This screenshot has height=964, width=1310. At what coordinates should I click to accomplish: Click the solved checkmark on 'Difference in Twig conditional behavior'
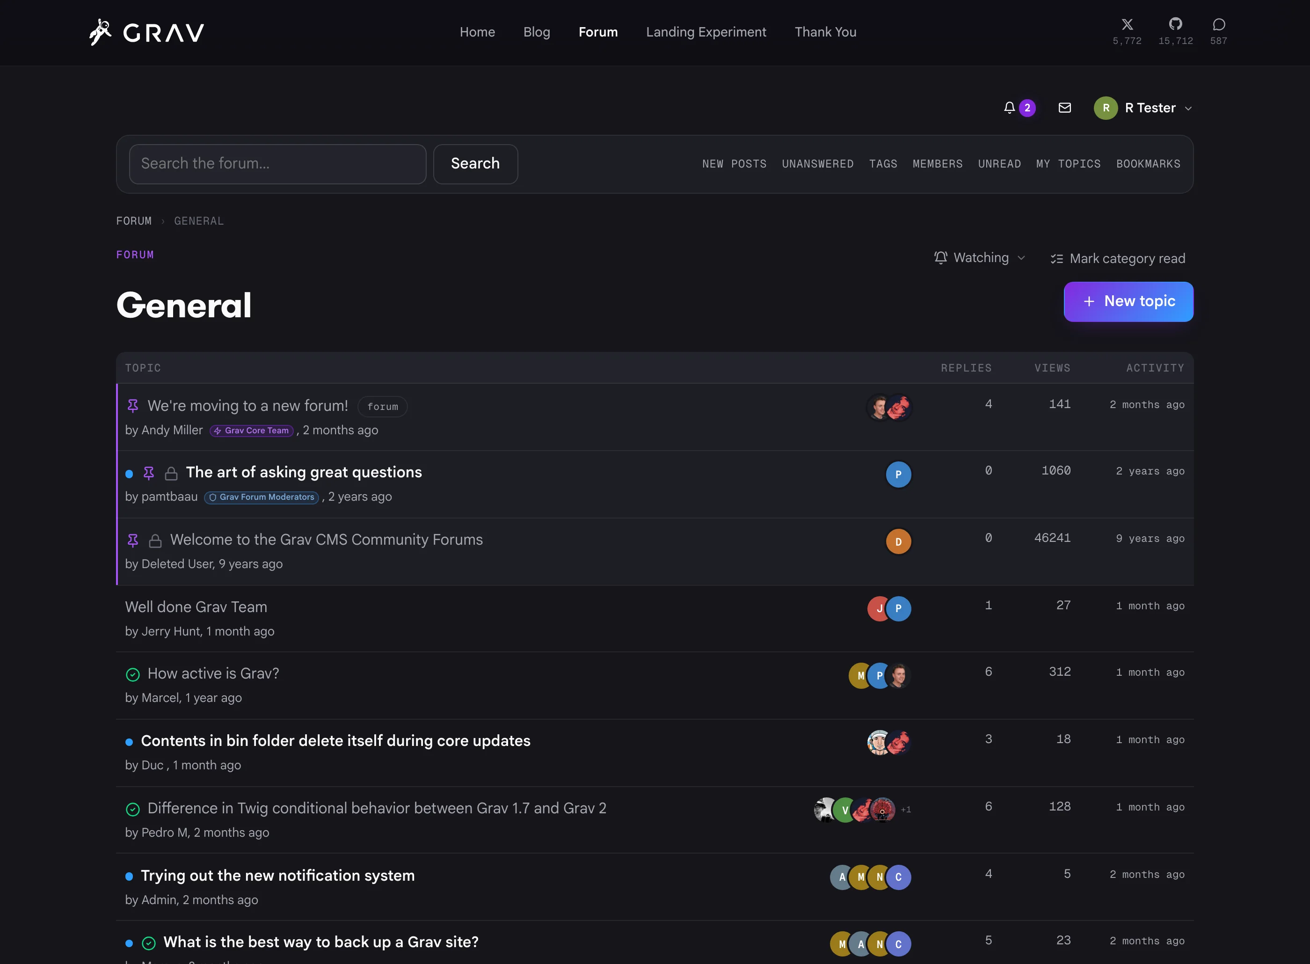(133, 809)
